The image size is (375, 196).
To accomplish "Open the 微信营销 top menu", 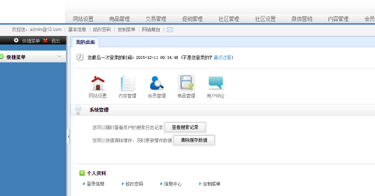I will coord(302,19).
